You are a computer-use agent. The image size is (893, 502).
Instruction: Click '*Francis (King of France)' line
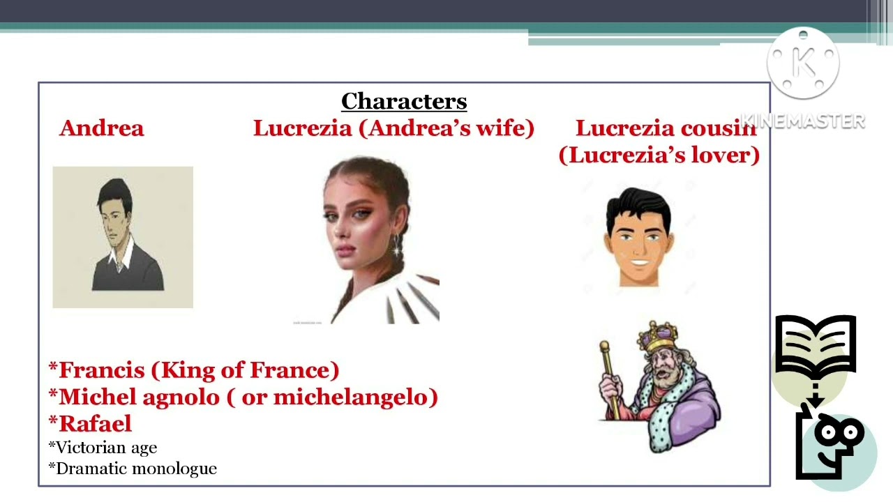click(x=194, y=370)
